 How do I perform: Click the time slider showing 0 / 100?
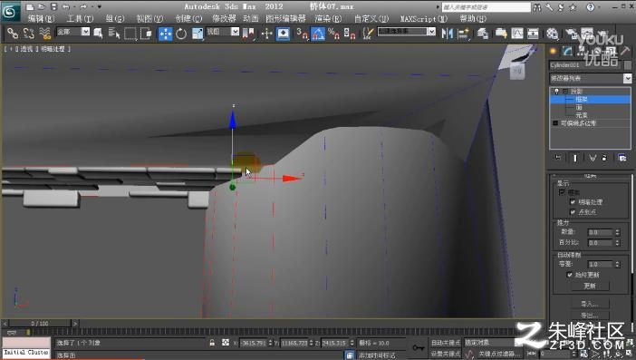(40, 324)
